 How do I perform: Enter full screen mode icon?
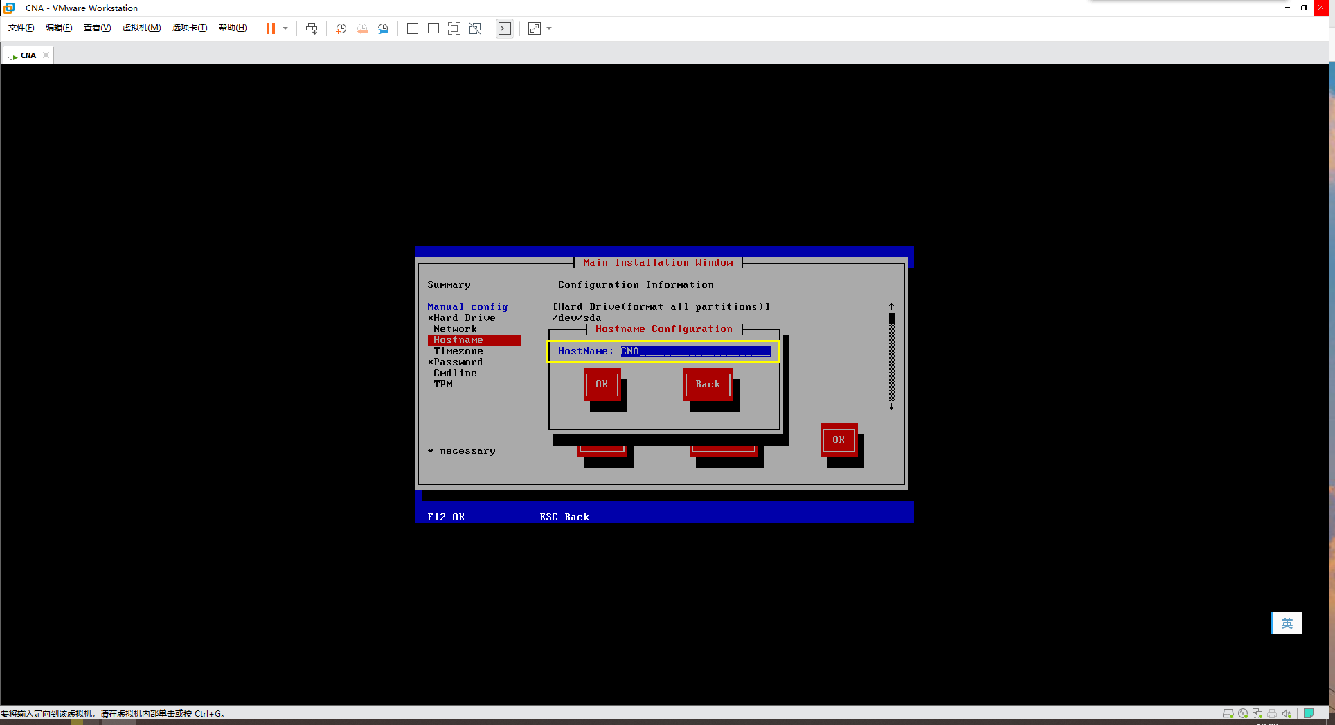point(454,28)
